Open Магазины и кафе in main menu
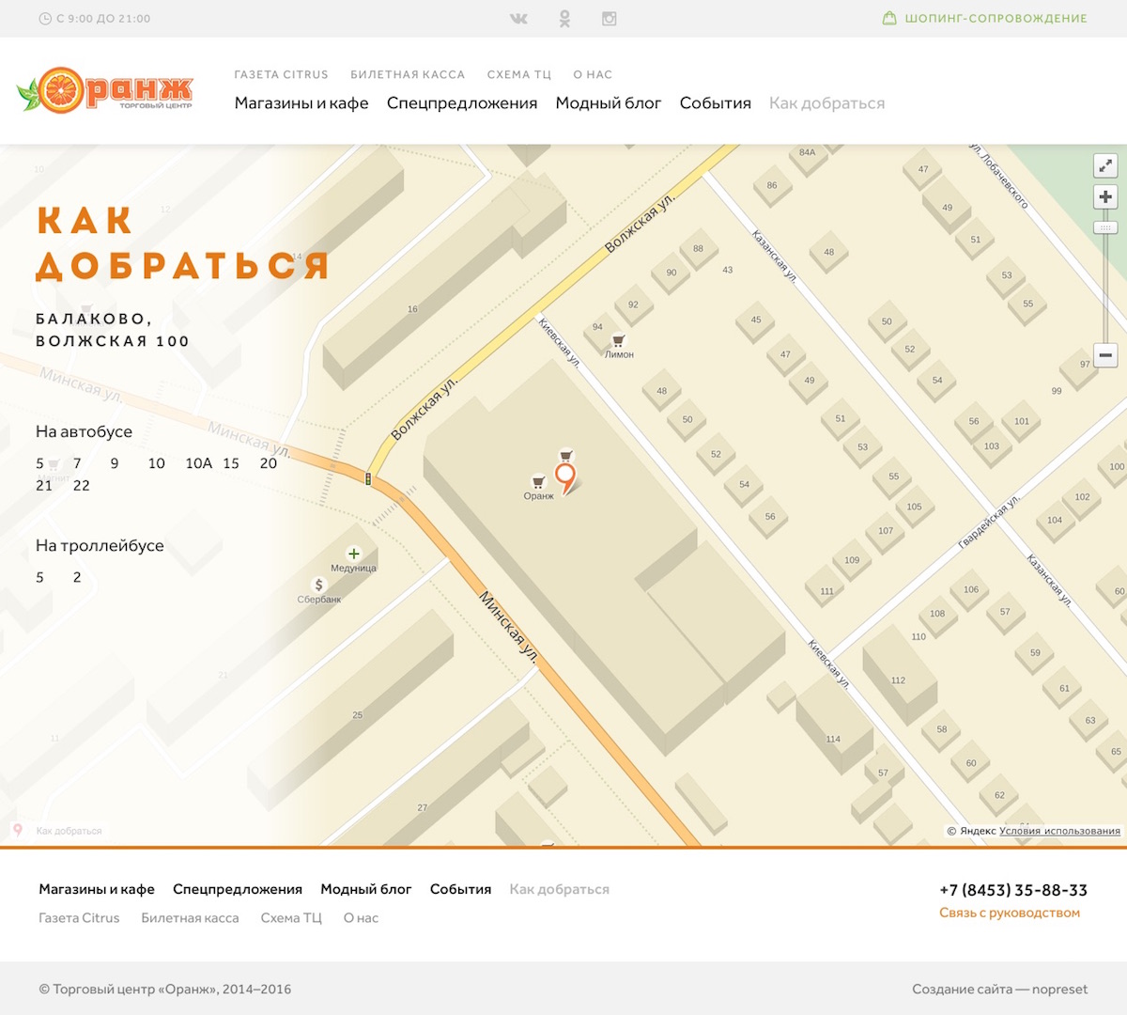This screenshot has height=1015, width=1127. [301, 103]
